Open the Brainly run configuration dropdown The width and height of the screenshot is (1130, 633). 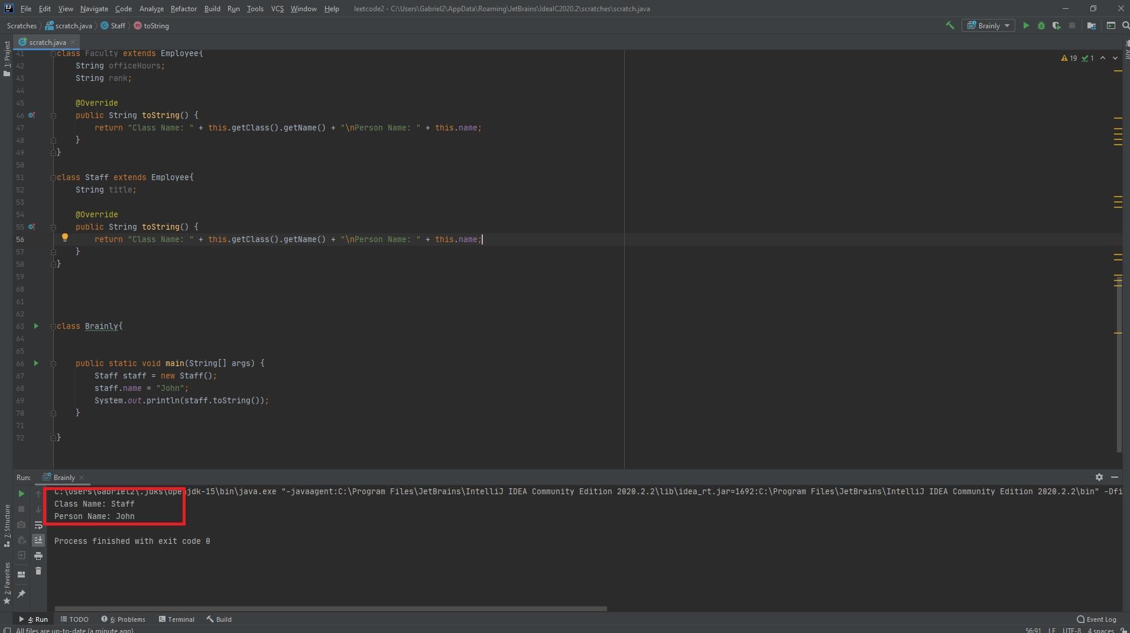click(x=989, y=25)
